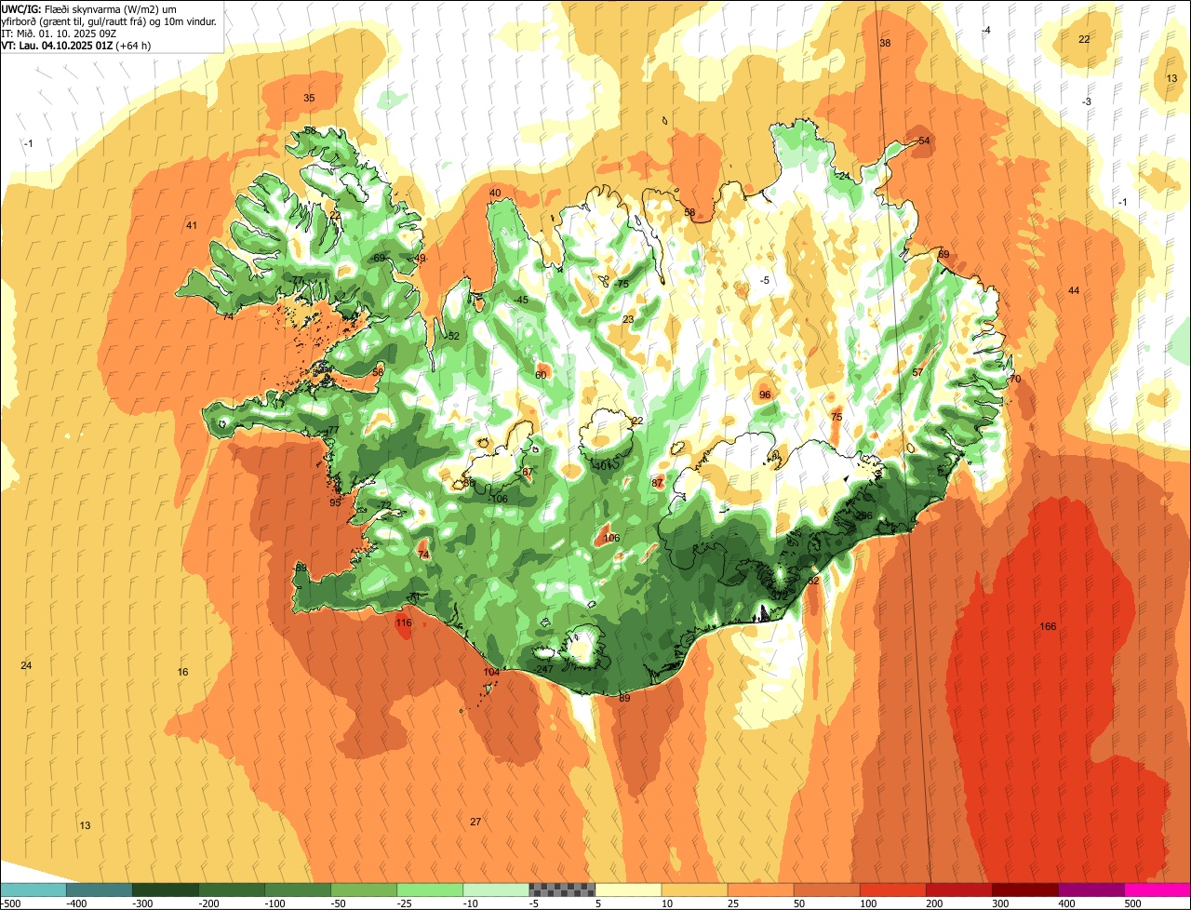Click the 16 value in the southwest ocean

(x=182, y=672)
